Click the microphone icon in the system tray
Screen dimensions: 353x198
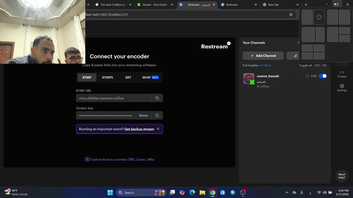(302, 193)
